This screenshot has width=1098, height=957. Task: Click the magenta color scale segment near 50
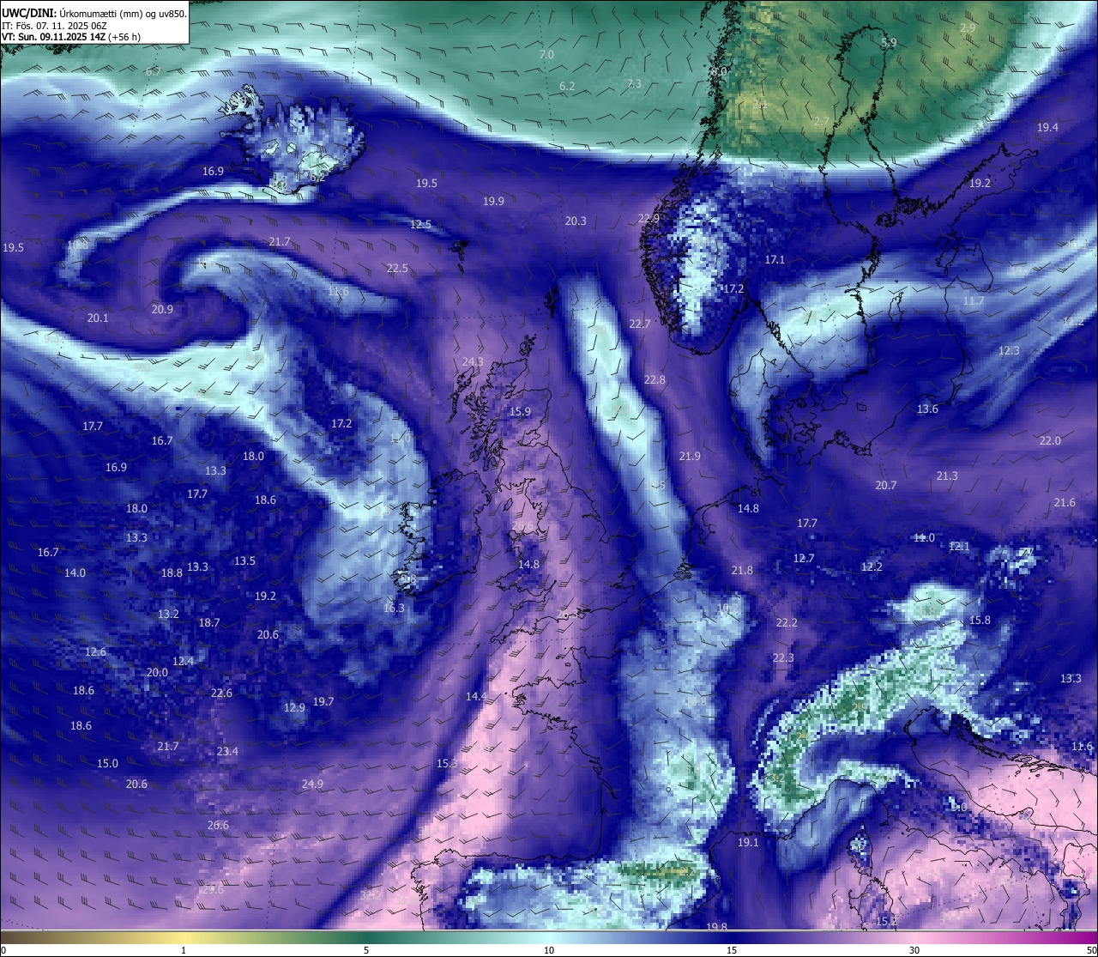click(1085, 936)
